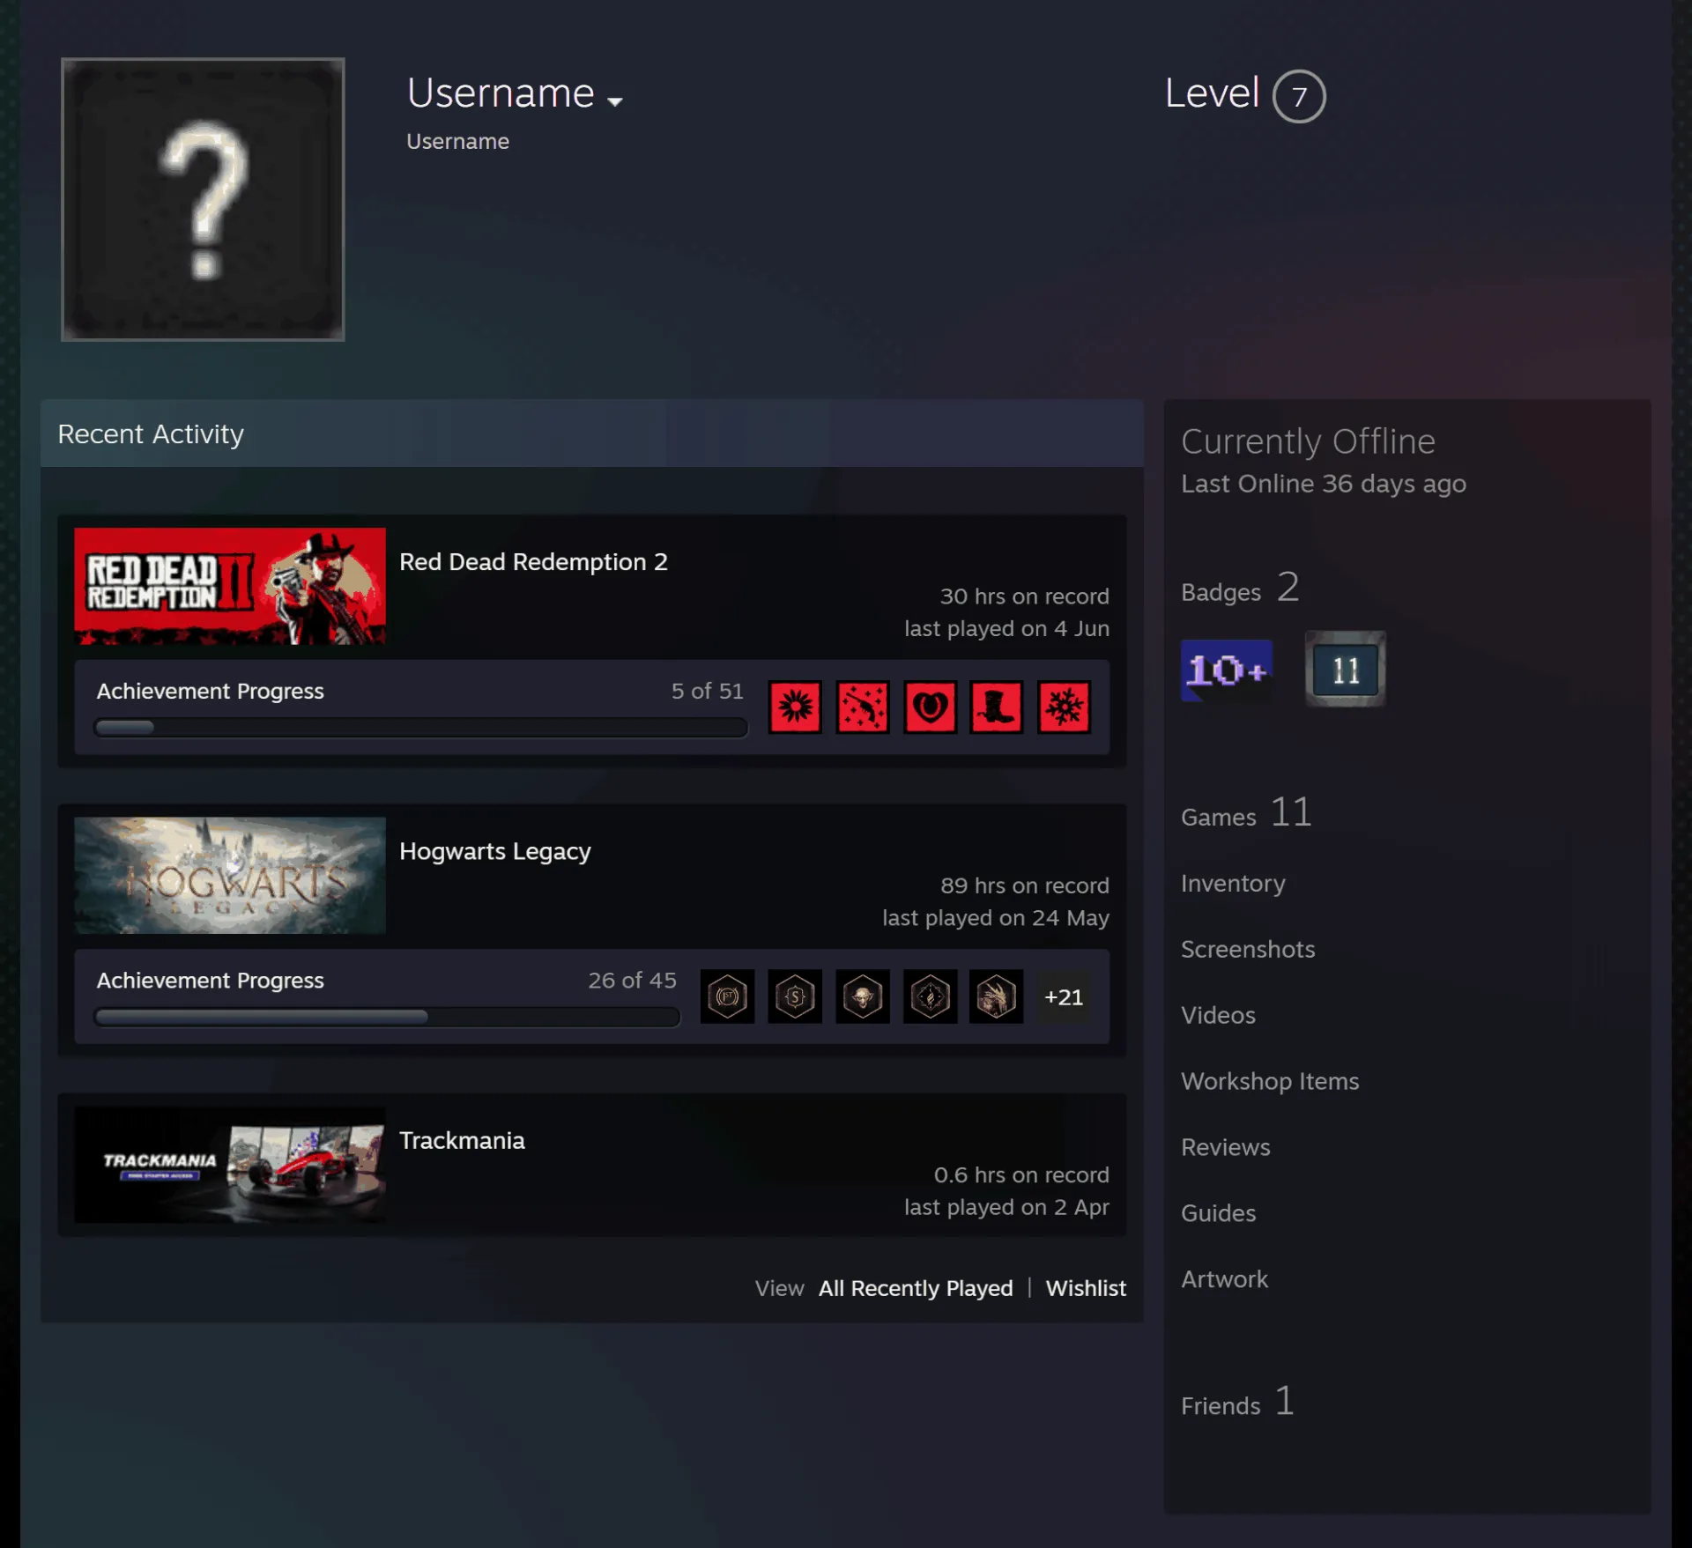Click the Hogwarts Legacy title link
1692x1548 pixels.
[495, 851]
